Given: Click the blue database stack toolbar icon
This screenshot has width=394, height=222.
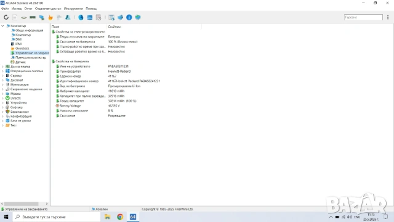Looking at the screenshot, I should tap(90, 17).
